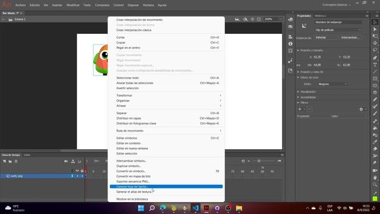Select the Free Transform tool
The height and width of the screenshot is (214, 380).
tap(375, 36)
